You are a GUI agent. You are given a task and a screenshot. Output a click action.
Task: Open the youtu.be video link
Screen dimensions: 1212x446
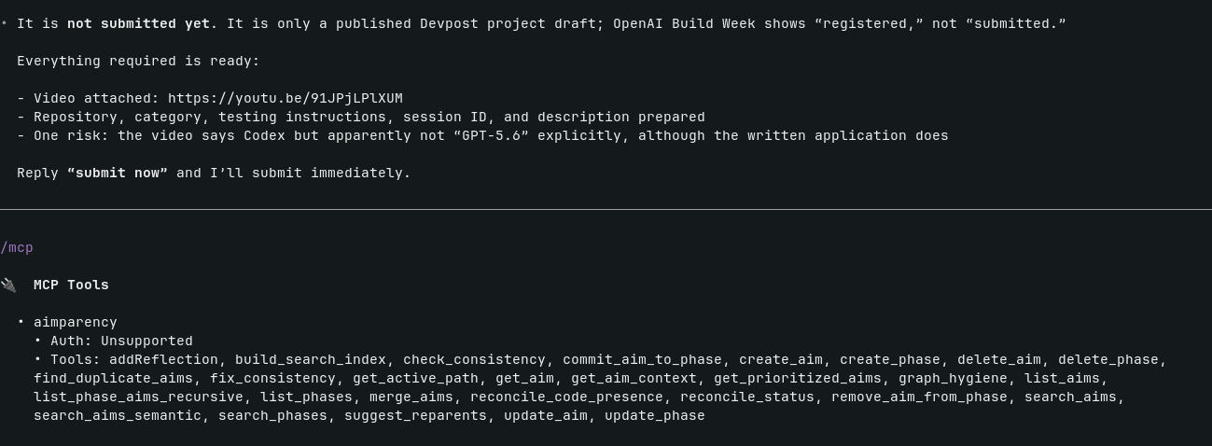tap(286, 99)
